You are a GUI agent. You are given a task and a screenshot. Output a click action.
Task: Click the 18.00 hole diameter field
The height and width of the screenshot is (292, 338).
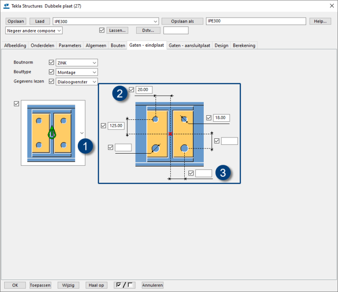221,118
